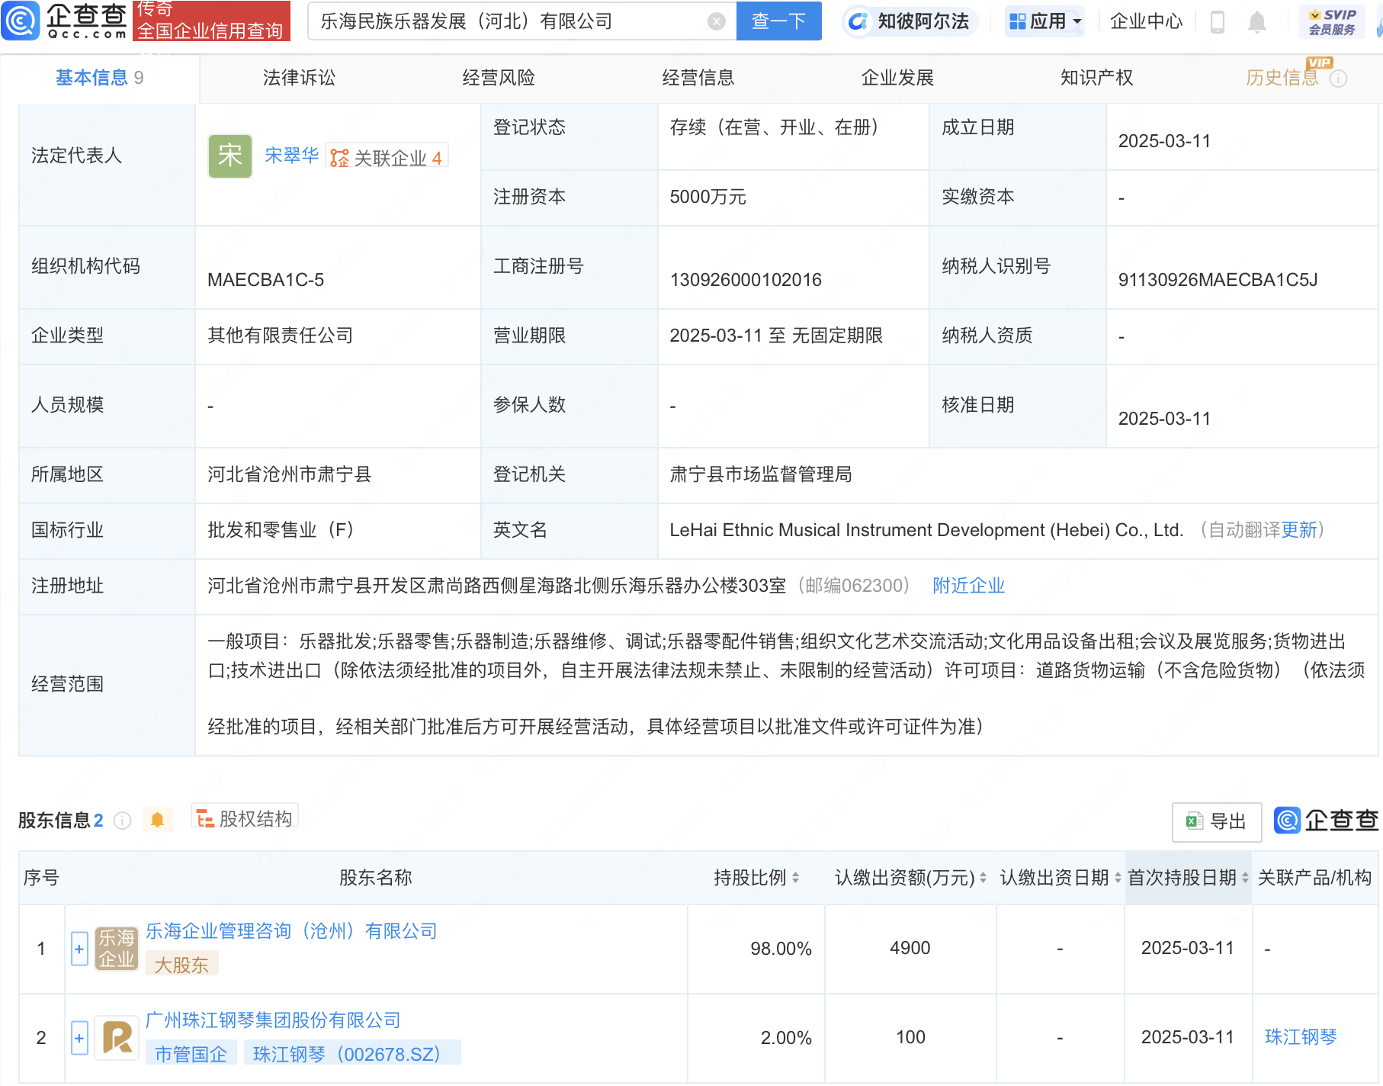Click the 全国企业信用查询 red banner
1383x1086 pixels.
[211, 21]
